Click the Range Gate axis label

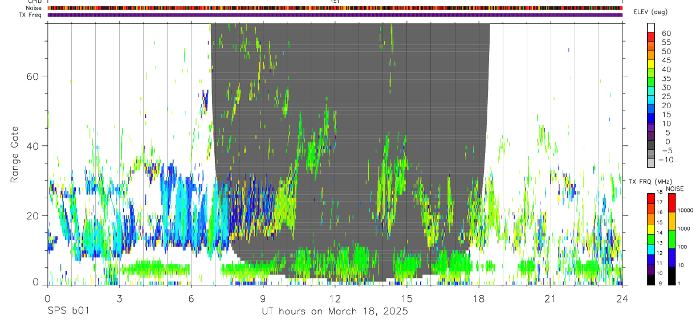[15, 155]
